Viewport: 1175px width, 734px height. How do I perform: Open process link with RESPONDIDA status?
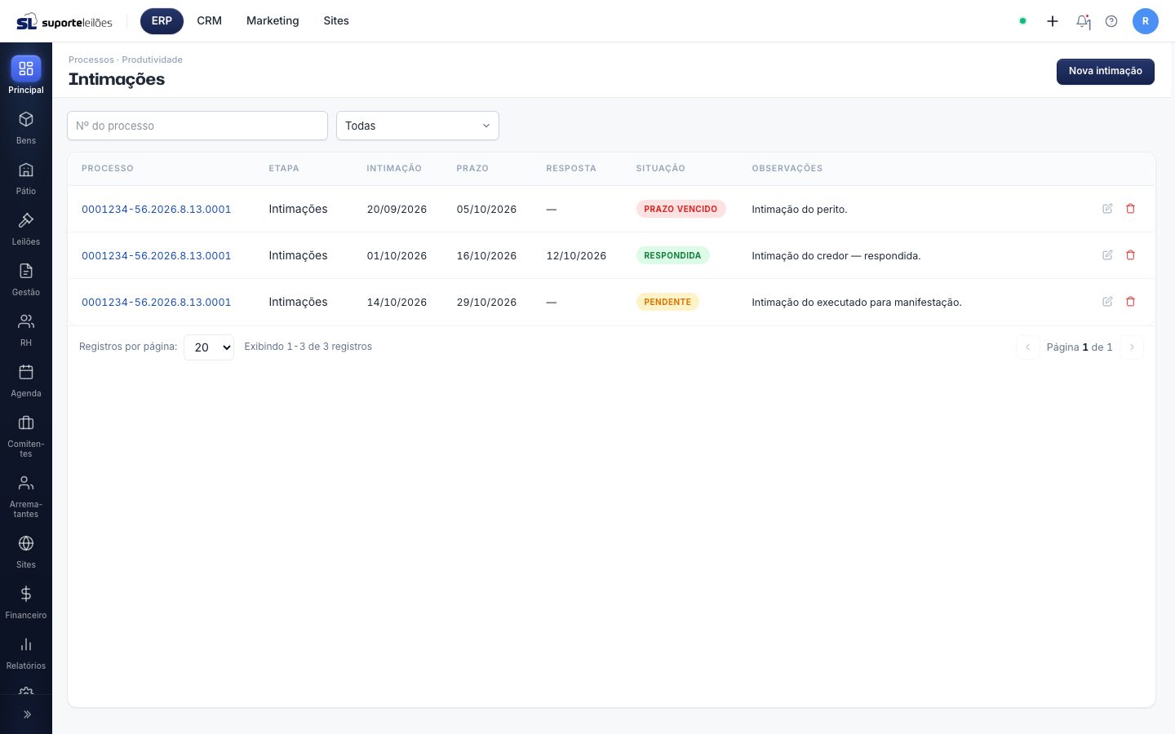click(x=157, y=256)
